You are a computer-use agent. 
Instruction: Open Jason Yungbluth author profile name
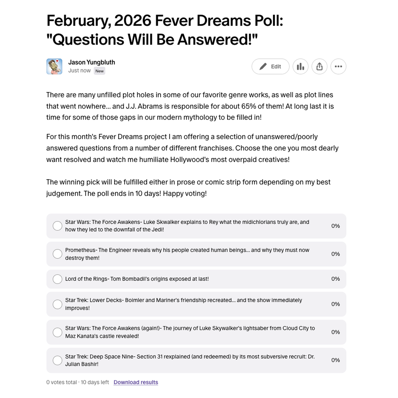point(92,62)
